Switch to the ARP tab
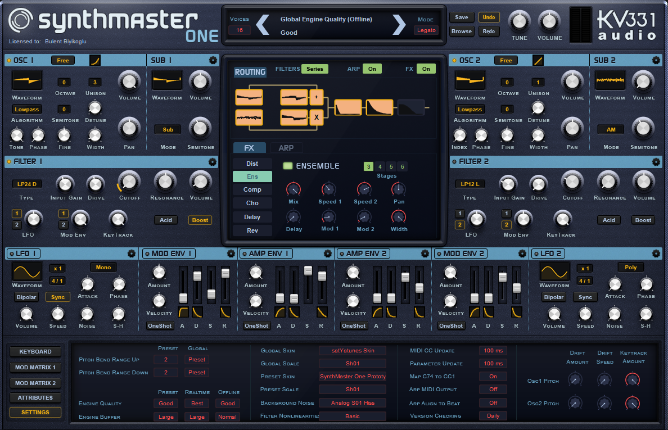Image resolution: width=668 pixels, height=430 pixels. pos(286,148)
